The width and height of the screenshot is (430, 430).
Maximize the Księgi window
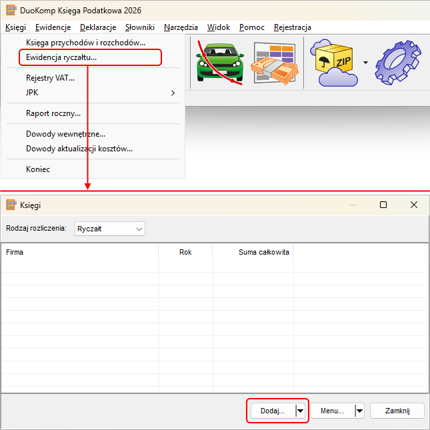[383, 205]
